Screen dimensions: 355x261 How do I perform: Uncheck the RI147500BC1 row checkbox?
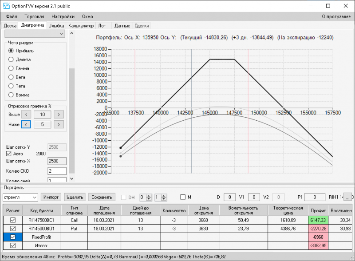13,220
